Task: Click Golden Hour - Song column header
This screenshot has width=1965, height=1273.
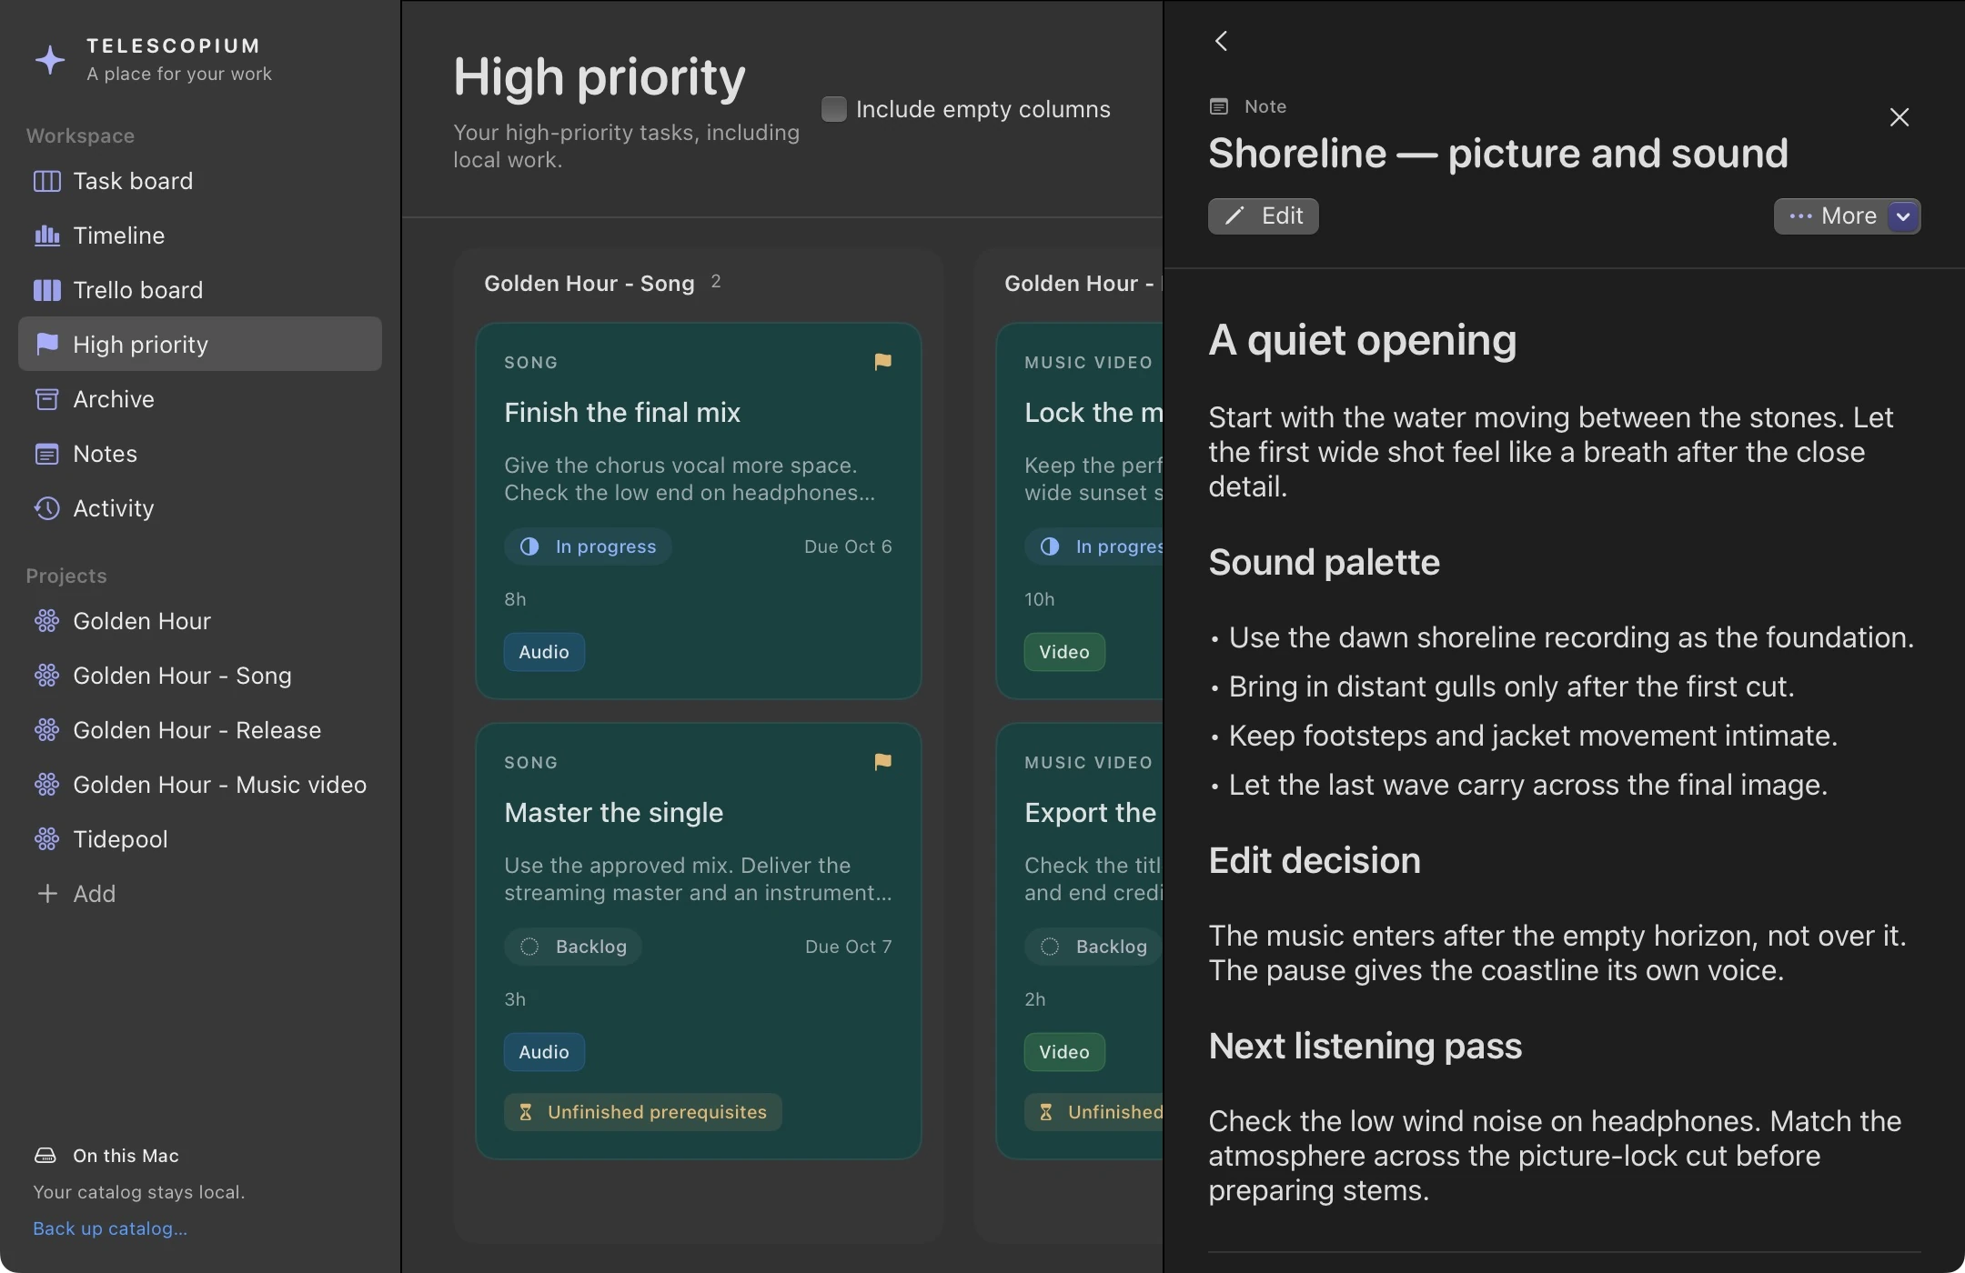Action: tap(589, 284)
